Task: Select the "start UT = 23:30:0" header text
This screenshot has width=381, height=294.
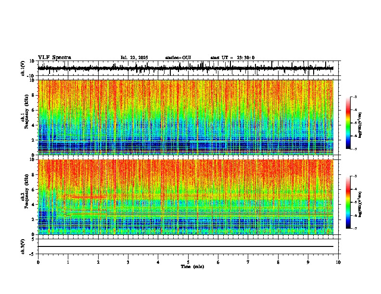Action: tap(232, 58)
